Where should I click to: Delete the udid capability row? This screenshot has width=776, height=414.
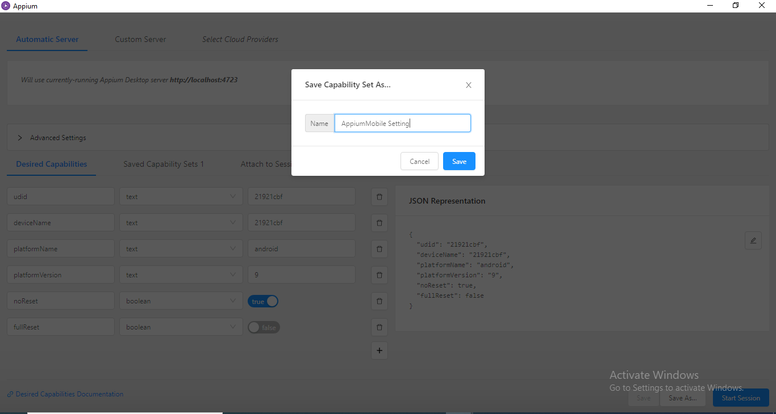(x=379, y=197)
